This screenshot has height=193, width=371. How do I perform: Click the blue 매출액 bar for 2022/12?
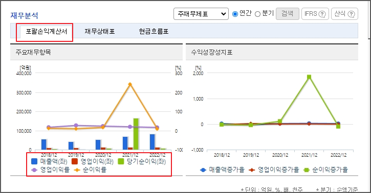point(152,142)
